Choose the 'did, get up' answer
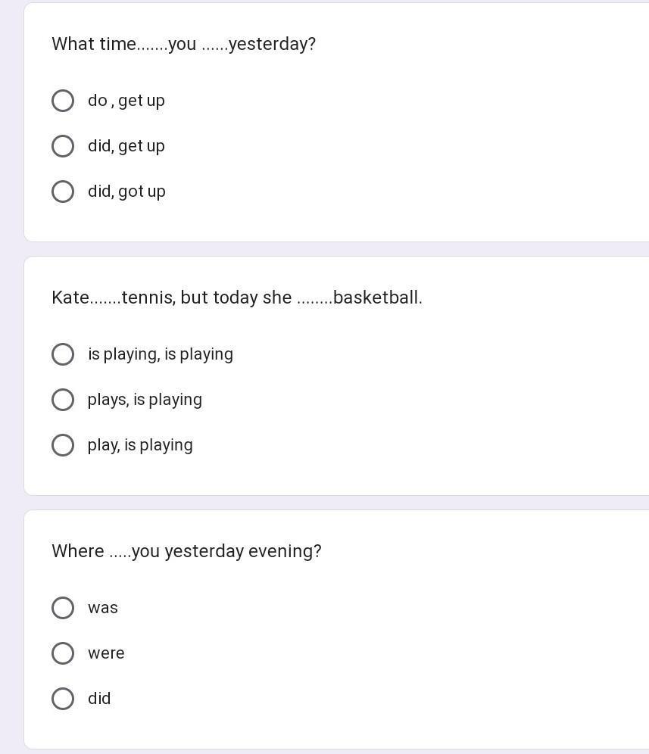The image size is (649, 754). (x=63, y=145)
